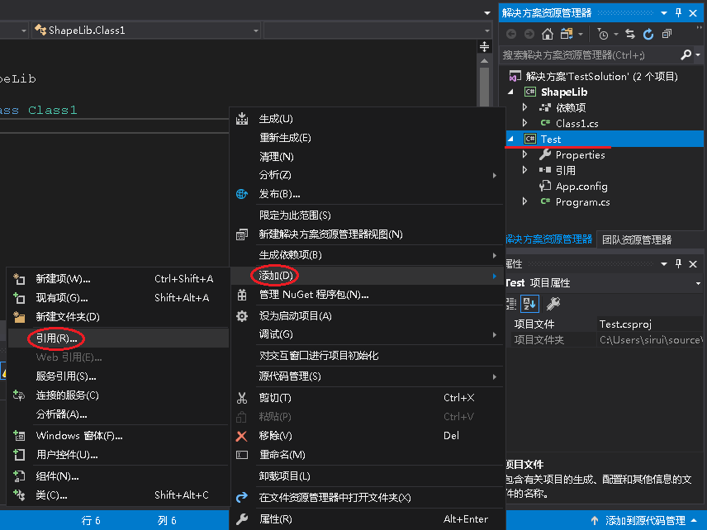Click the 项目文件夹 property row
The width and height of the screenshot is (707, 530).
tap(605, 340)
